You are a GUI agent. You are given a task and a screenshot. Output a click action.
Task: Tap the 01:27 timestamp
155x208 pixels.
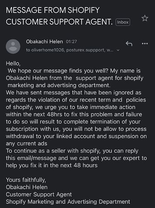(x=71, y=42)
